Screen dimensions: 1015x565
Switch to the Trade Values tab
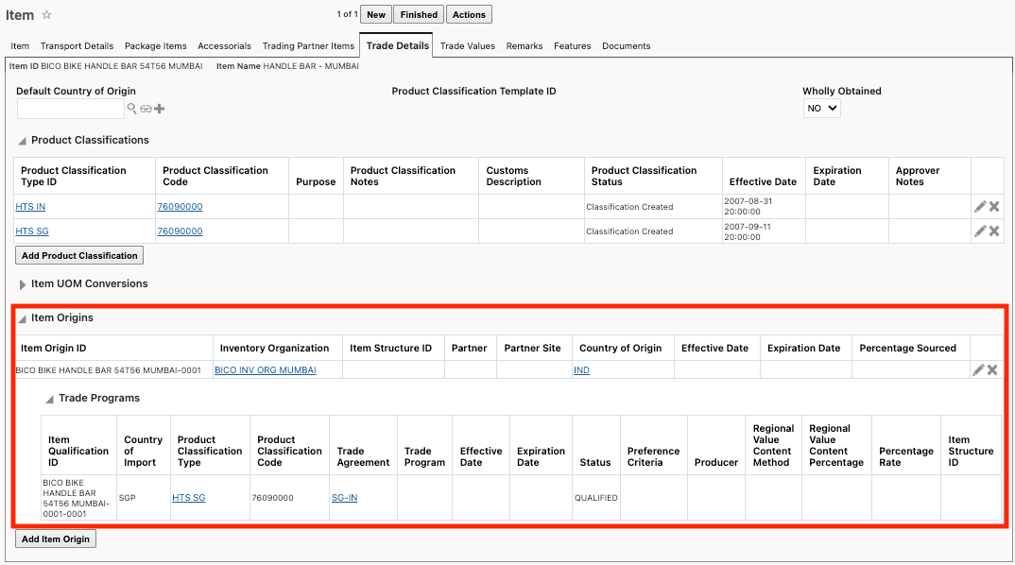467,45
